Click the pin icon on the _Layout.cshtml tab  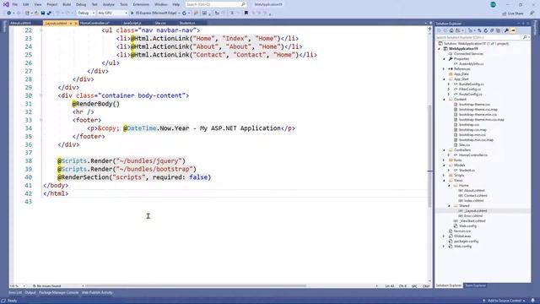71,23
